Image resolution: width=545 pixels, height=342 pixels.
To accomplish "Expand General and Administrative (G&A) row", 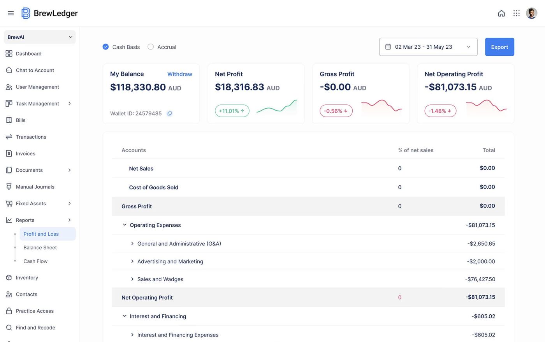I will tap(132, 243).
